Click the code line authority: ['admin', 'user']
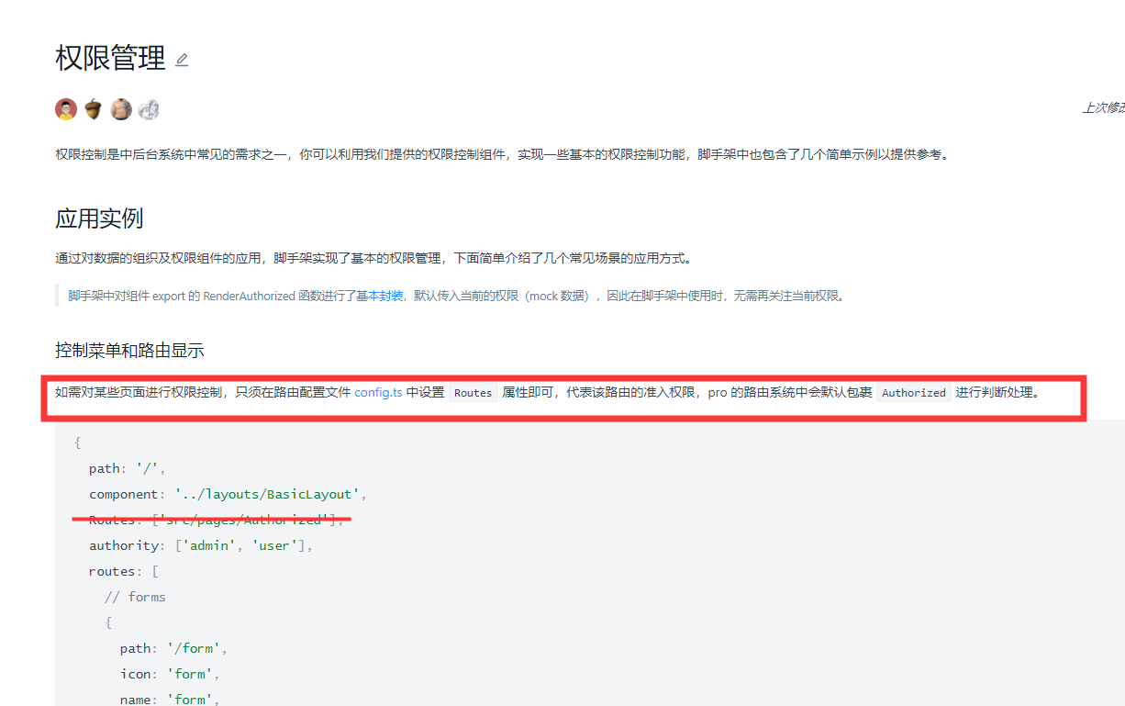The image size is (1125, 706). coord(201,545)
